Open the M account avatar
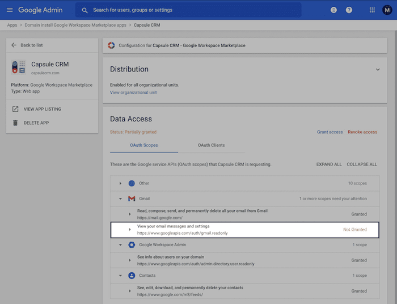The width and height of the screenshot is (397, 304). (x=387, y=10)
